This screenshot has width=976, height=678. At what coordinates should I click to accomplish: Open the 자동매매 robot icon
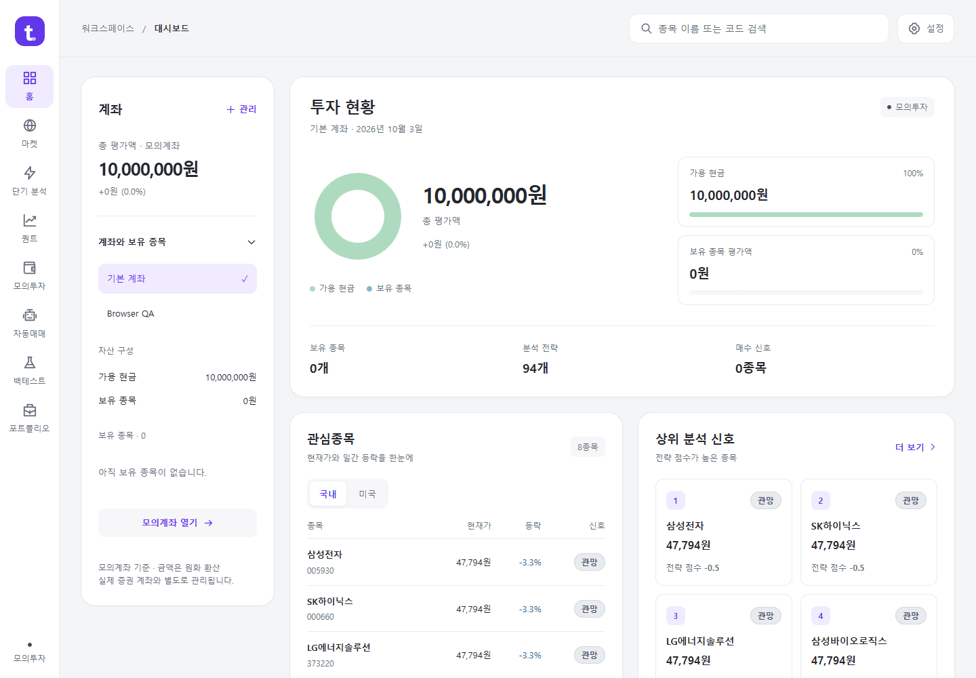click(x=30, y=315)
